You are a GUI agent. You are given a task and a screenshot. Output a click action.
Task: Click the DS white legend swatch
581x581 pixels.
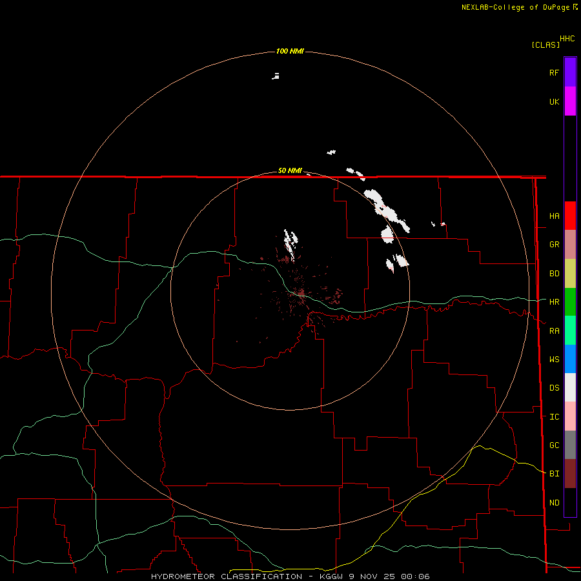(x=570, y=387)
